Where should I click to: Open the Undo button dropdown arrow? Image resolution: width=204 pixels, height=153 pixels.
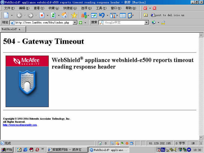coord(107,15)
